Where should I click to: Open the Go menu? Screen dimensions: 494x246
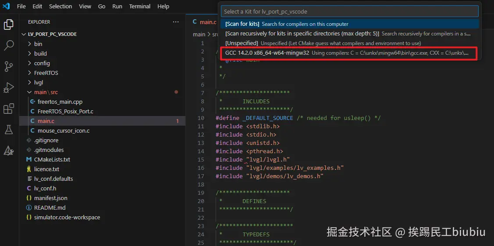click(101, 6)
